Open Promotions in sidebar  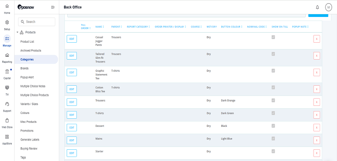(27, 130)
